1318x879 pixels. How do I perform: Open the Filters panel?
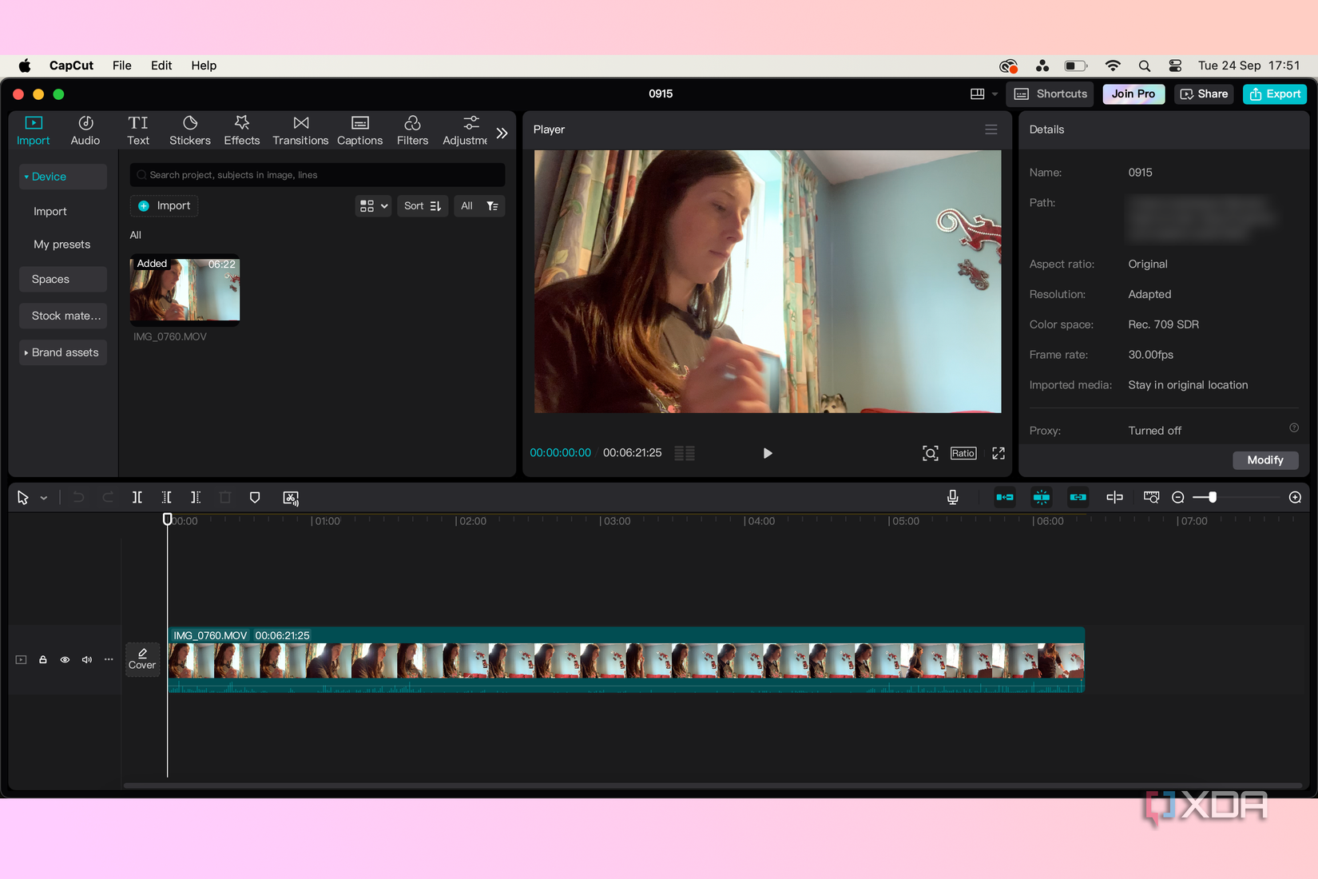[413, 130]
